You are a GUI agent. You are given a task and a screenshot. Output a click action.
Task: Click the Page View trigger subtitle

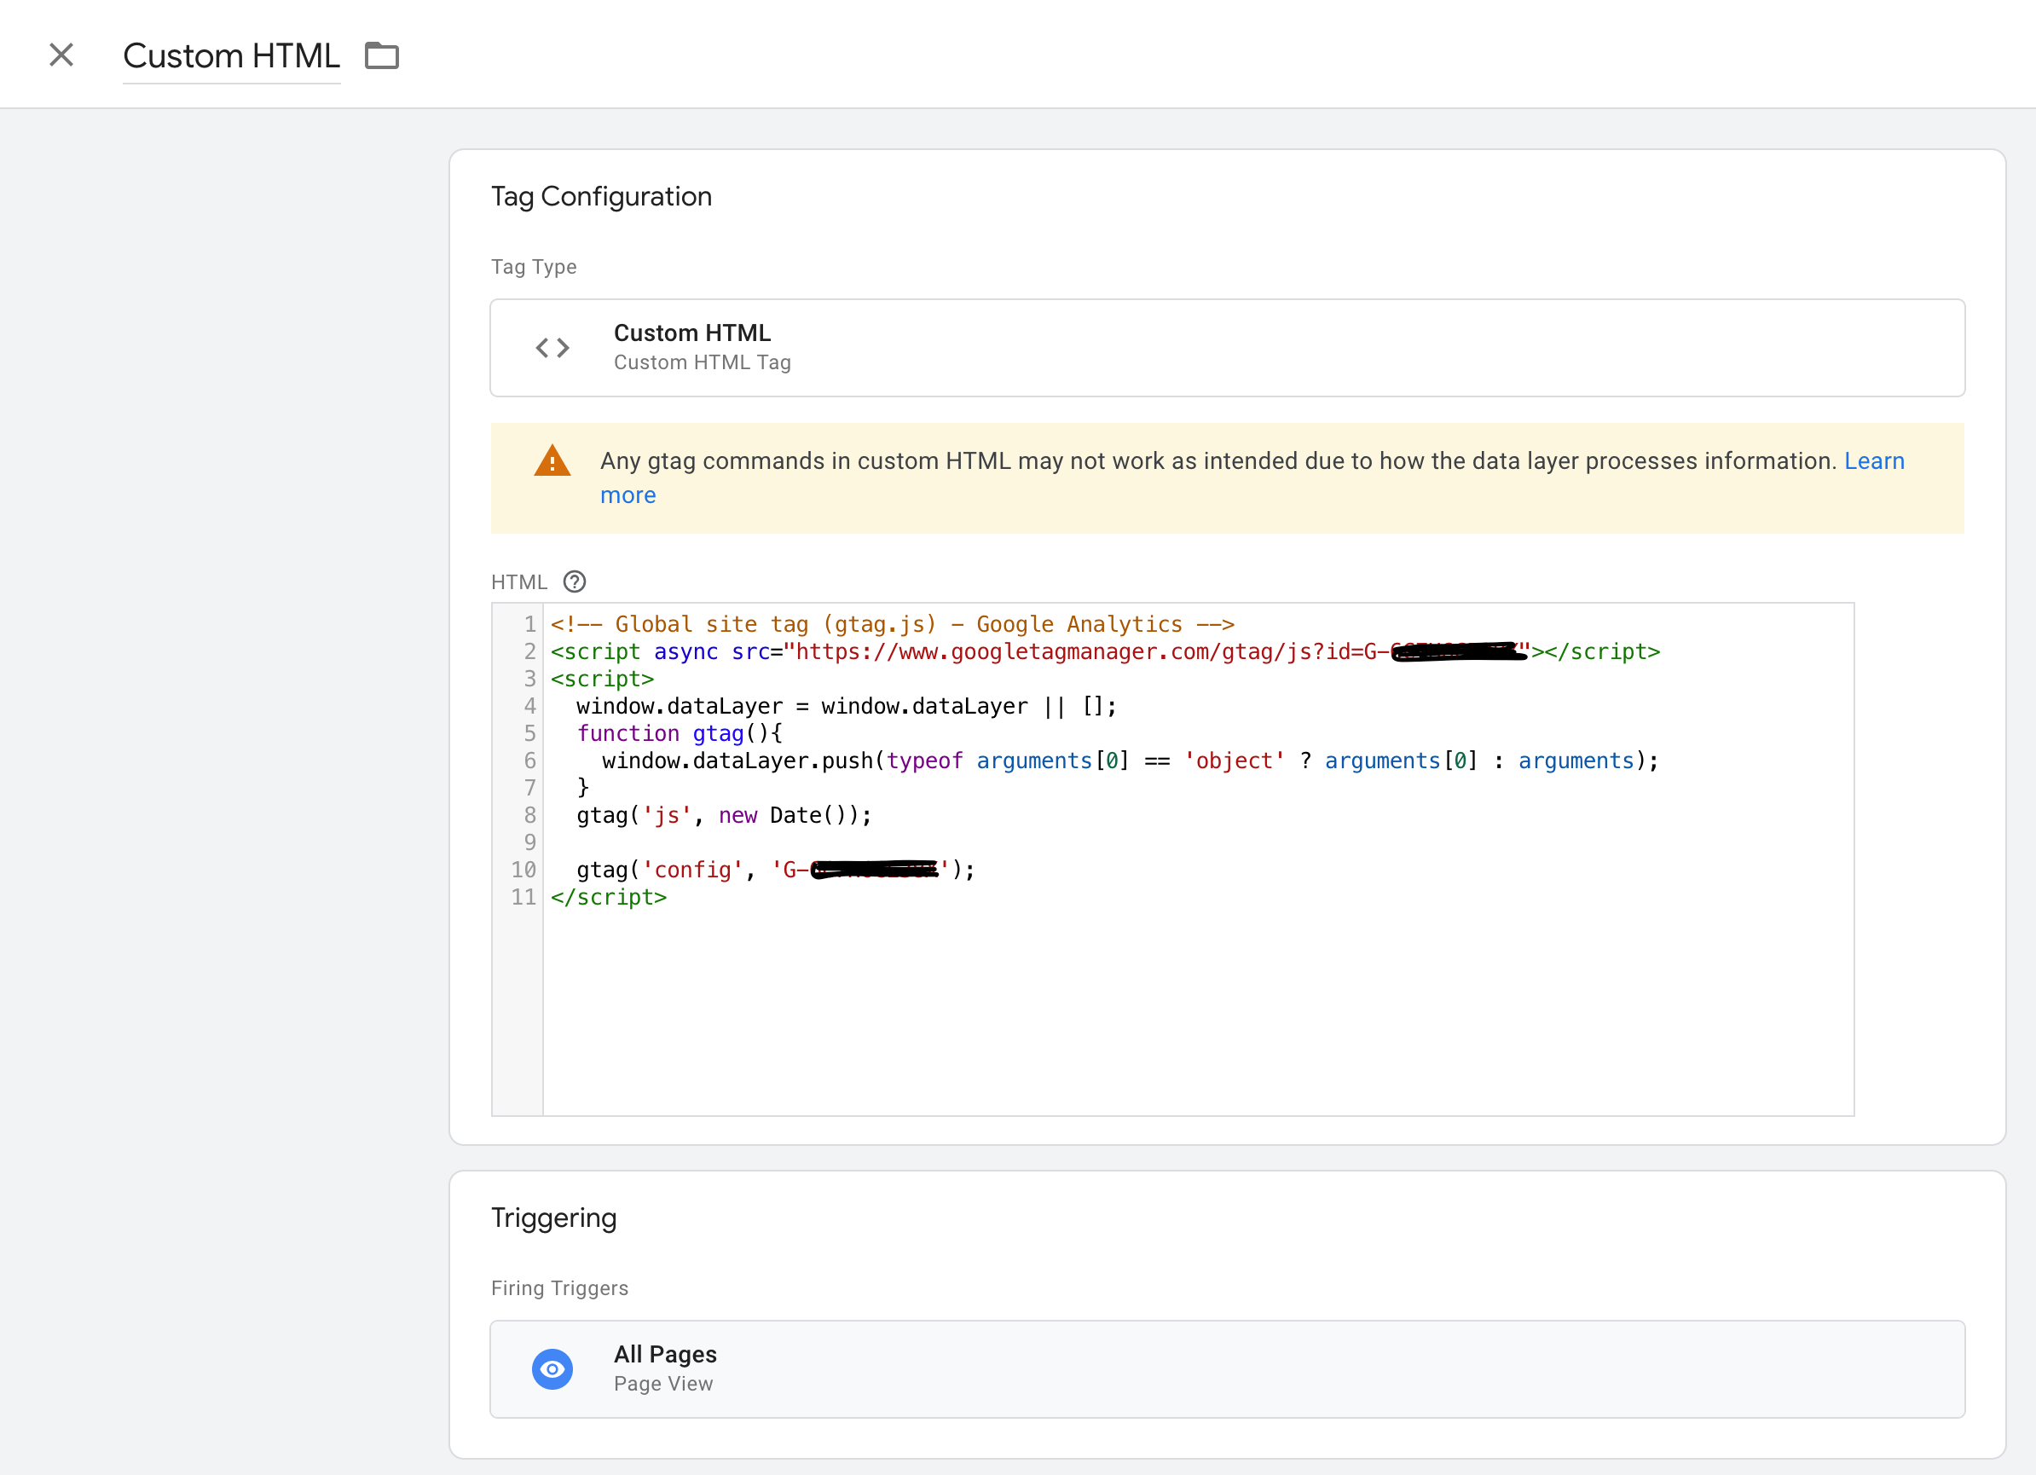click(x=663, y=1384)
